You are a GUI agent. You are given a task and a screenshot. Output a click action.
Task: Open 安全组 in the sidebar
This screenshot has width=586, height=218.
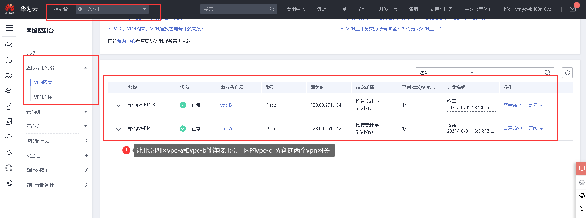[33, 156]
